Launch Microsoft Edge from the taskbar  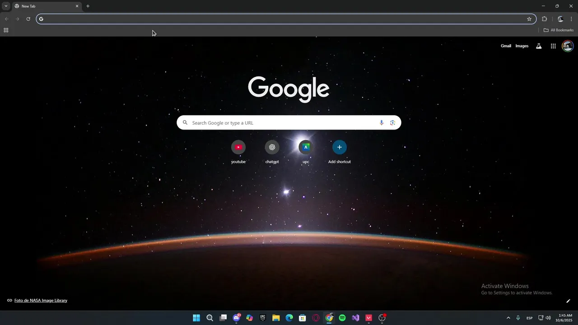point(289,318)
